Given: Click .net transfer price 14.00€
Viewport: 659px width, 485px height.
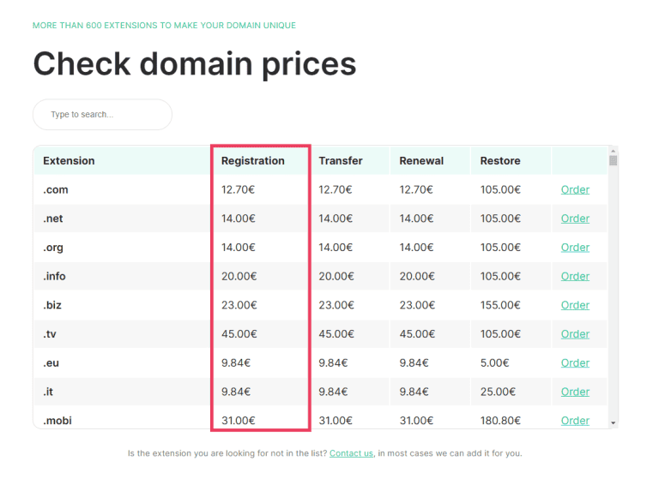Looking at the screenshot, I should tap(336, 219).
